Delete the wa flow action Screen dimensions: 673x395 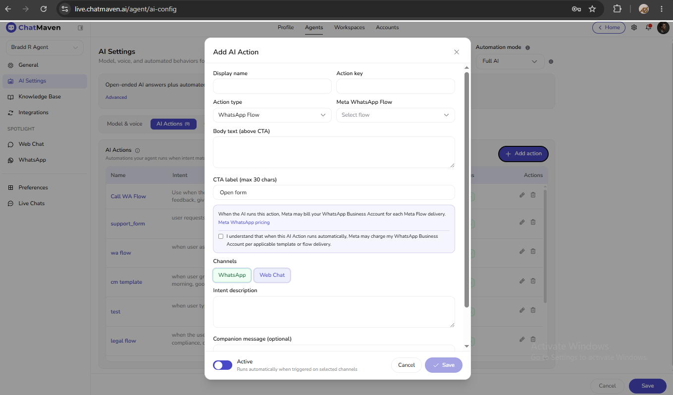533,251
